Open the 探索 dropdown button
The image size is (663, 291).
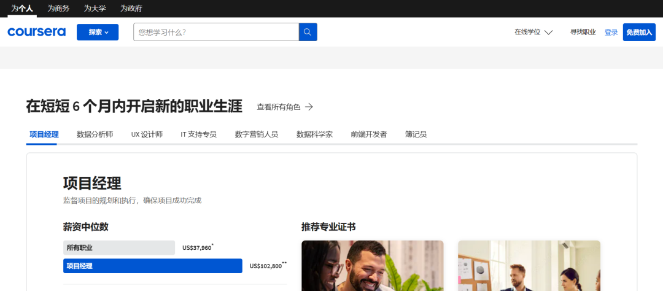pos(98,32)
